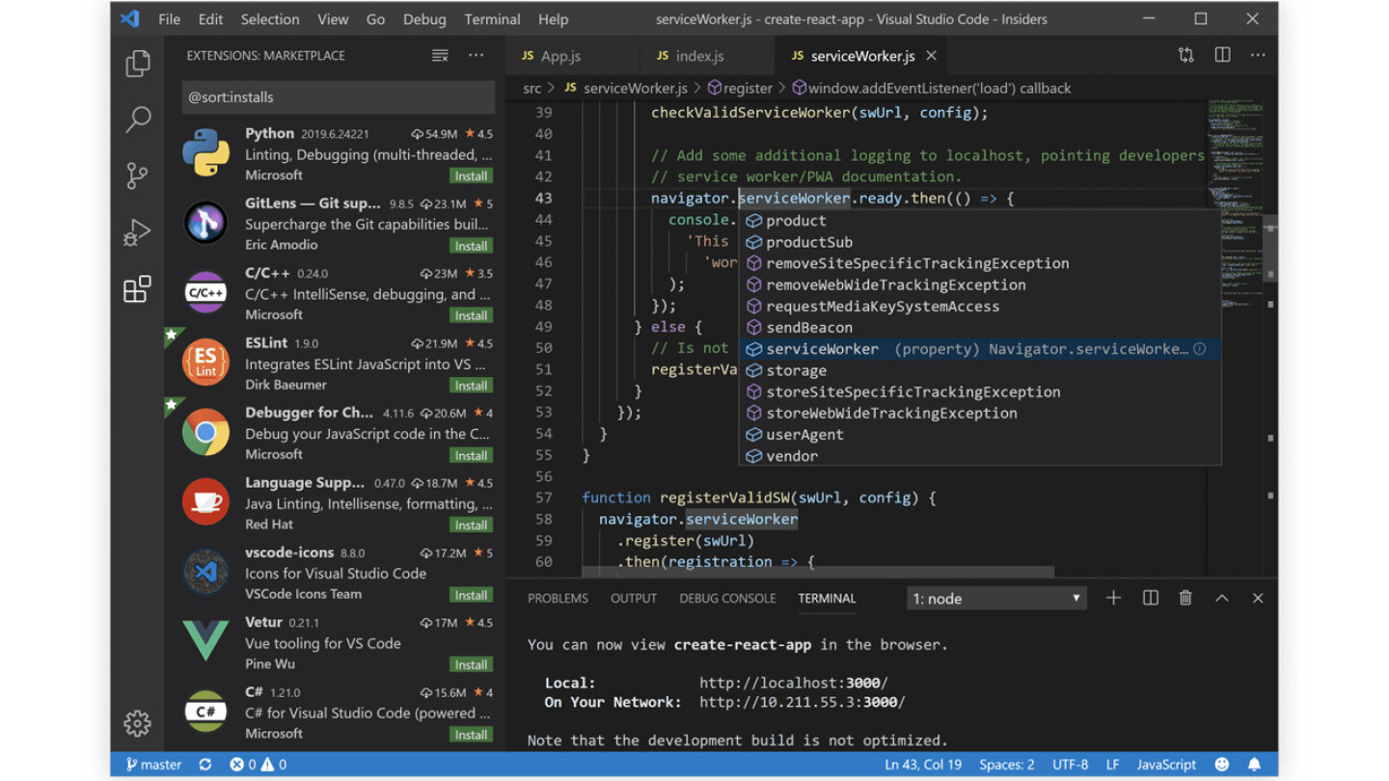
Task: Click the 'Ln 43, Col 19' status entry
Action: (x=923, y=765)
